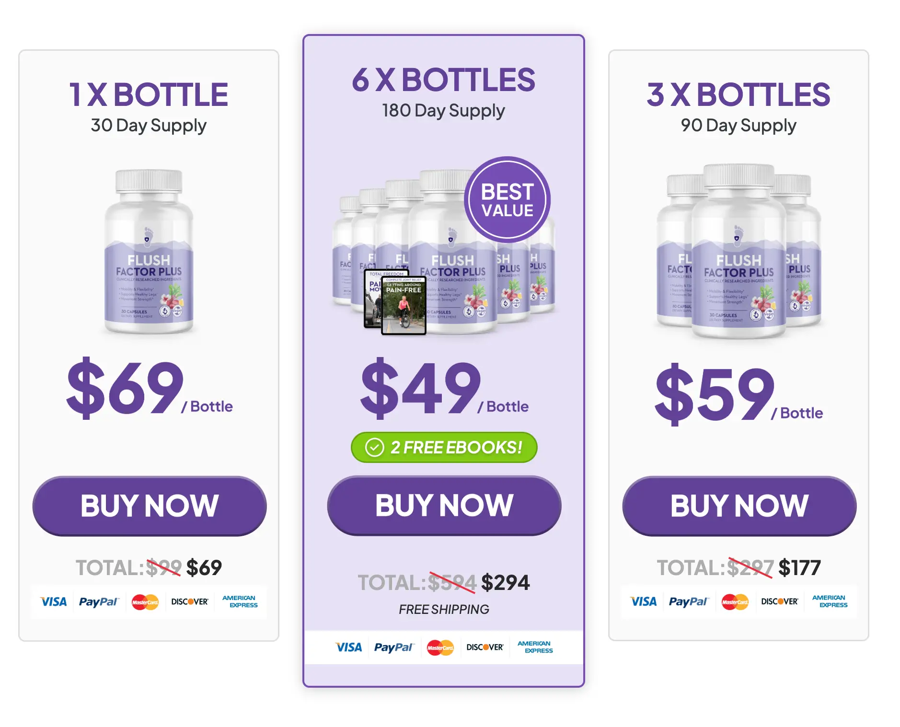Click the Visa icon under the 3-bottle package

(643, 602)
